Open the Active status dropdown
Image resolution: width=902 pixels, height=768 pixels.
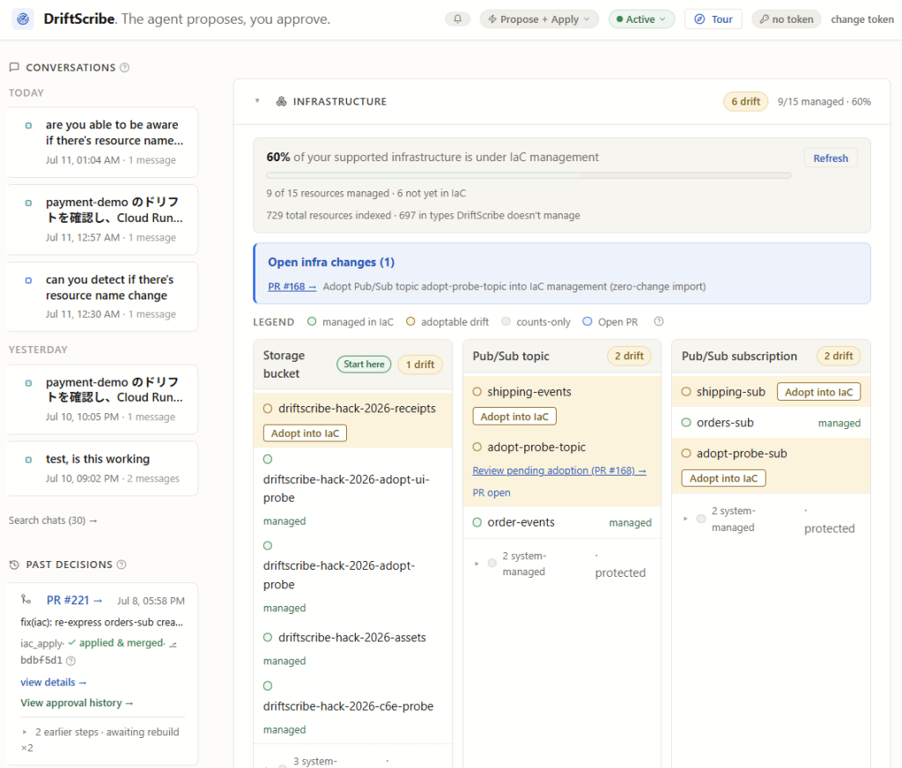[641, 19]
